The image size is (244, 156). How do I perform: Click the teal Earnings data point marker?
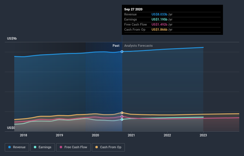tap(122, 119)
